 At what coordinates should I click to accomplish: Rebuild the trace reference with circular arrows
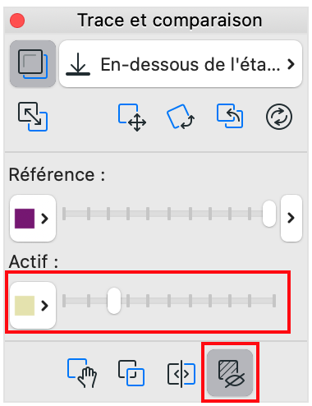coord(279,117)
